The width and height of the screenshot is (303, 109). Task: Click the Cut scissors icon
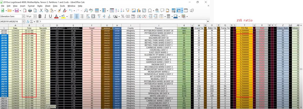click(41, 11)
